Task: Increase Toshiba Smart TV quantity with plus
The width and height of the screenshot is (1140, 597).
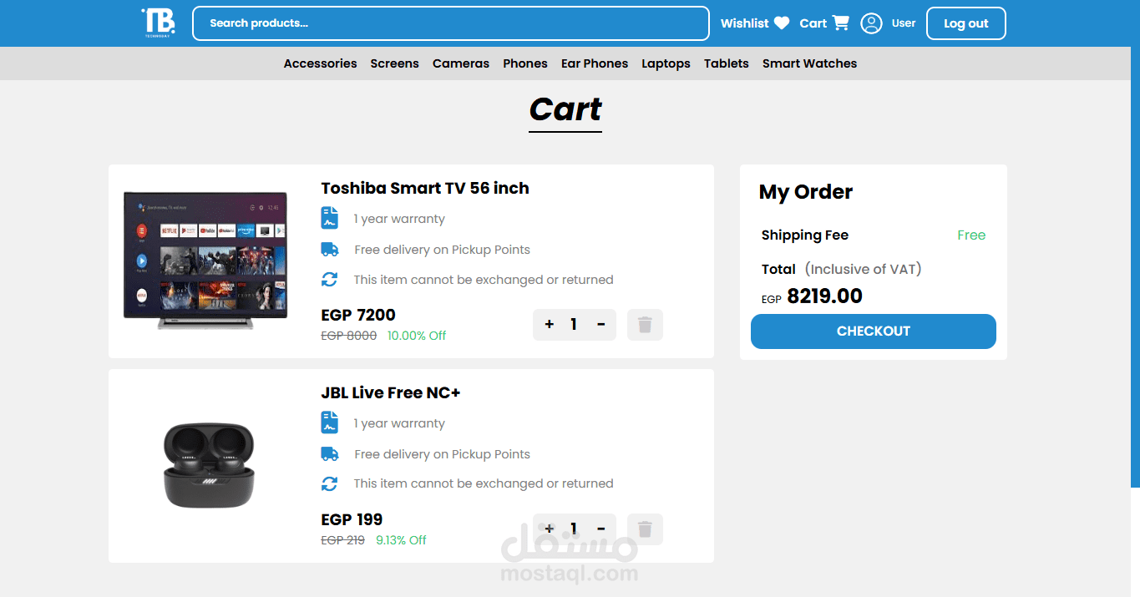Action: point(549,325)
